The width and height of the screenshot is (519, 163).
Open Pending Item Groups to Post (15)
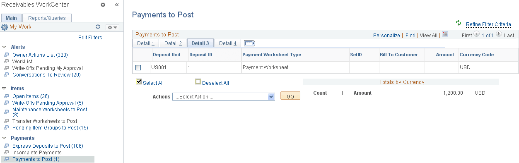pyautogui.click(x=50, y=128)
